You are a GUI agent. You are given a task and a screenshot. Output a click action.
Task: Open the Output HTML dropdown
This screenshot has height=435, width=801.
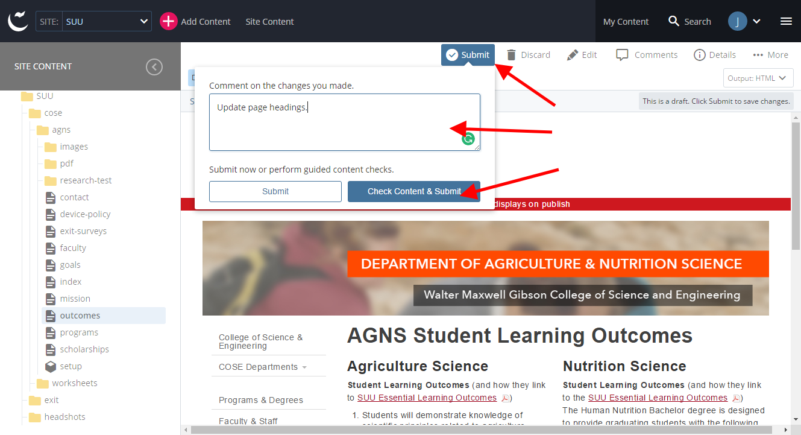click(758, 78)
